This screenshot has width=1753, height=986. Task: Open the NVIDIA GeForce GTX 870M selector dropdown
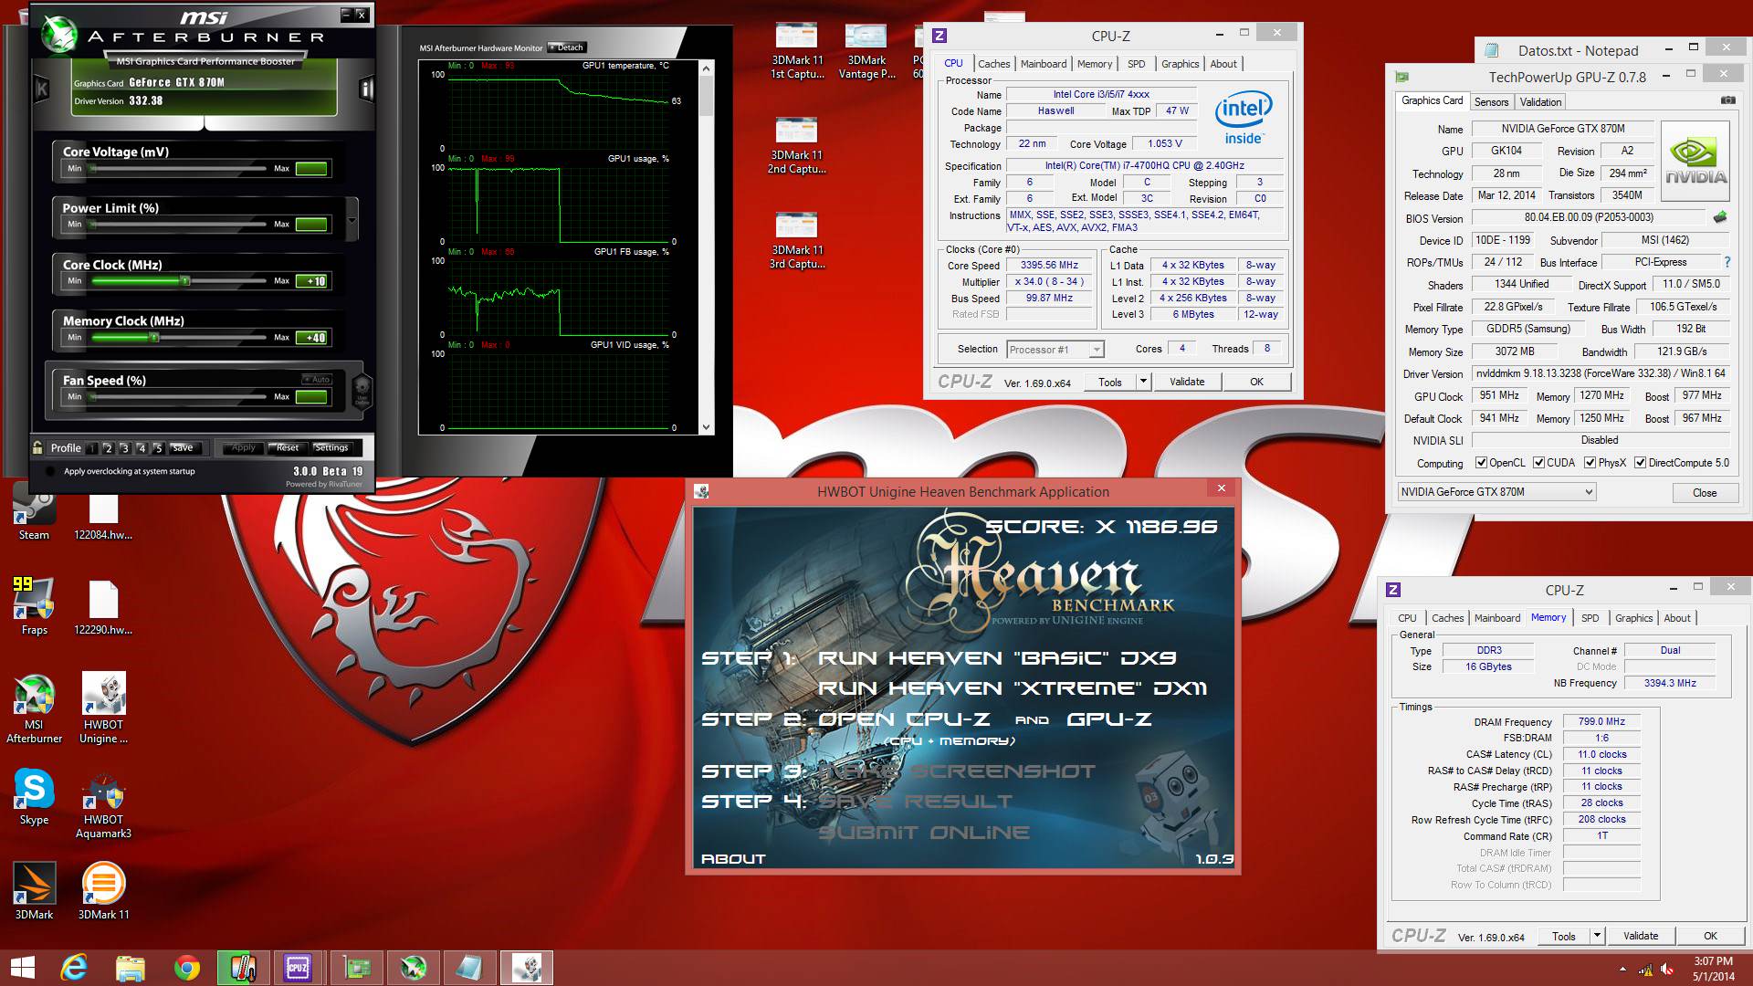click(1496, 492)
